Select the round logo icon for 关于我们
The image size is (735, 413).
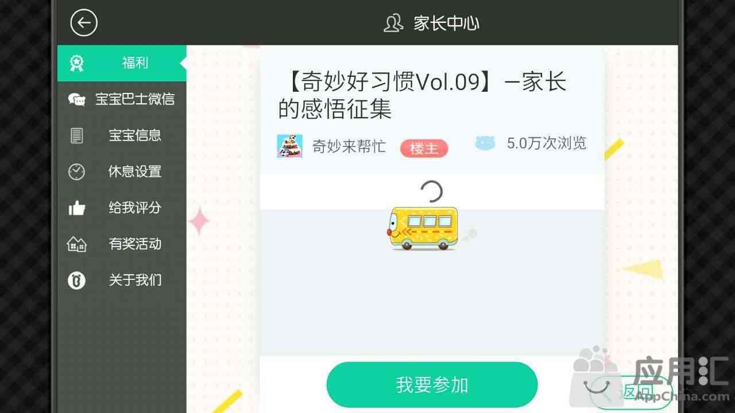[x=76, y=280]
